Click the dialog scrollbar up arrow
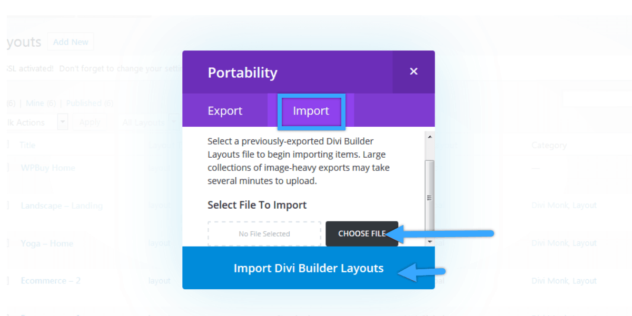 (430, 137)
